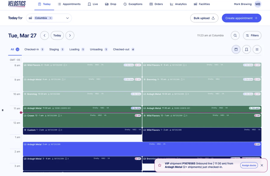Click the Velostics logo
This screenshot has width=270, height=176.
pyautogui.click(x=17, y=4)
